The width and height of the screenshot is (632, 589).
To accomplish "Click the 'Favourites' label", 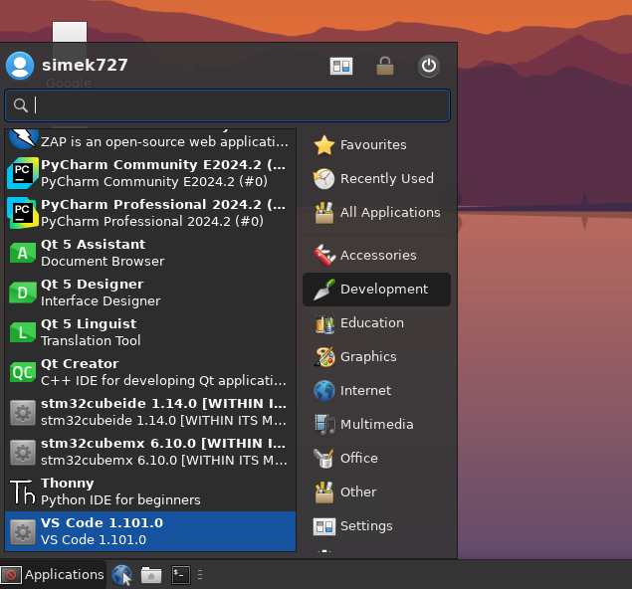I will [373, 145].
